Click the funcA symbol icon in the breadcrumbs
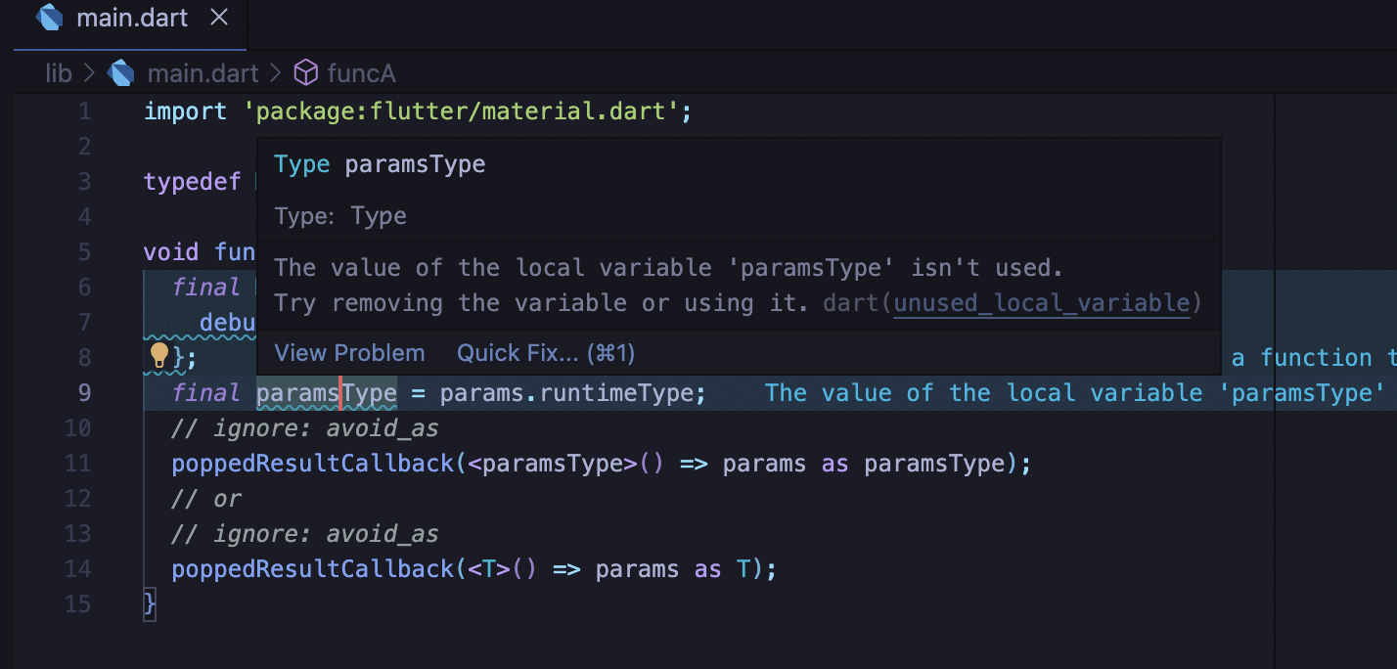Image resolution: width=1397 pixels, height=669 pixels. pos(306,72)
